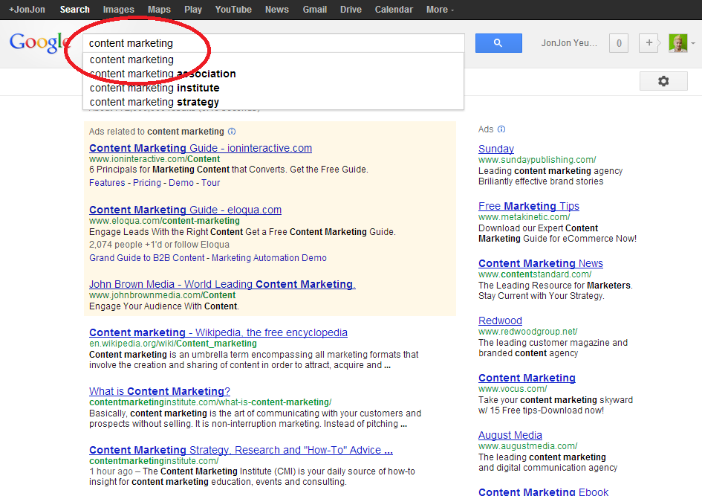Open John Brown Media ad link

pyautogui.click(x=222, y=284)
